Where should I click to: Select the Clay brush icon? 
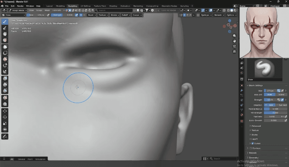pyautogui.click(x=5, y=34)
